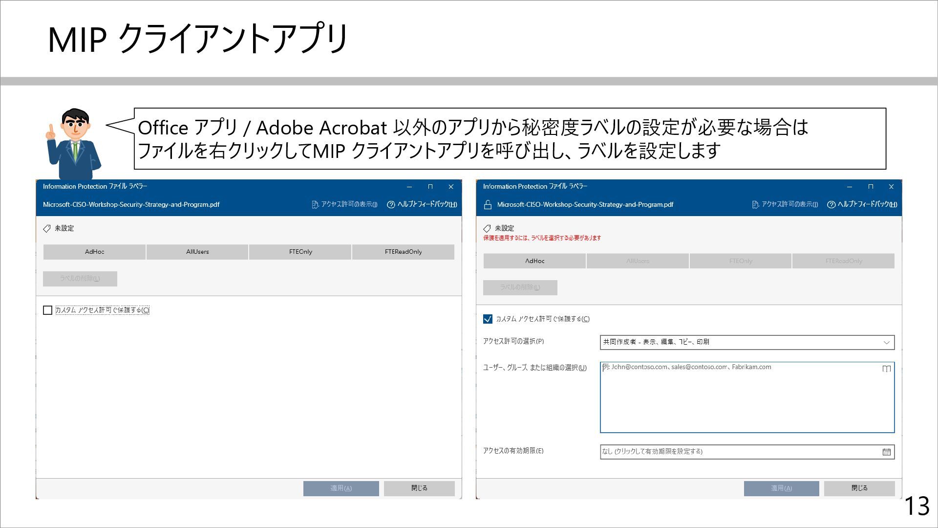Select the AllUsers label in the left window
This screenshot has width=938, height=528.
[x=197, y=252]
